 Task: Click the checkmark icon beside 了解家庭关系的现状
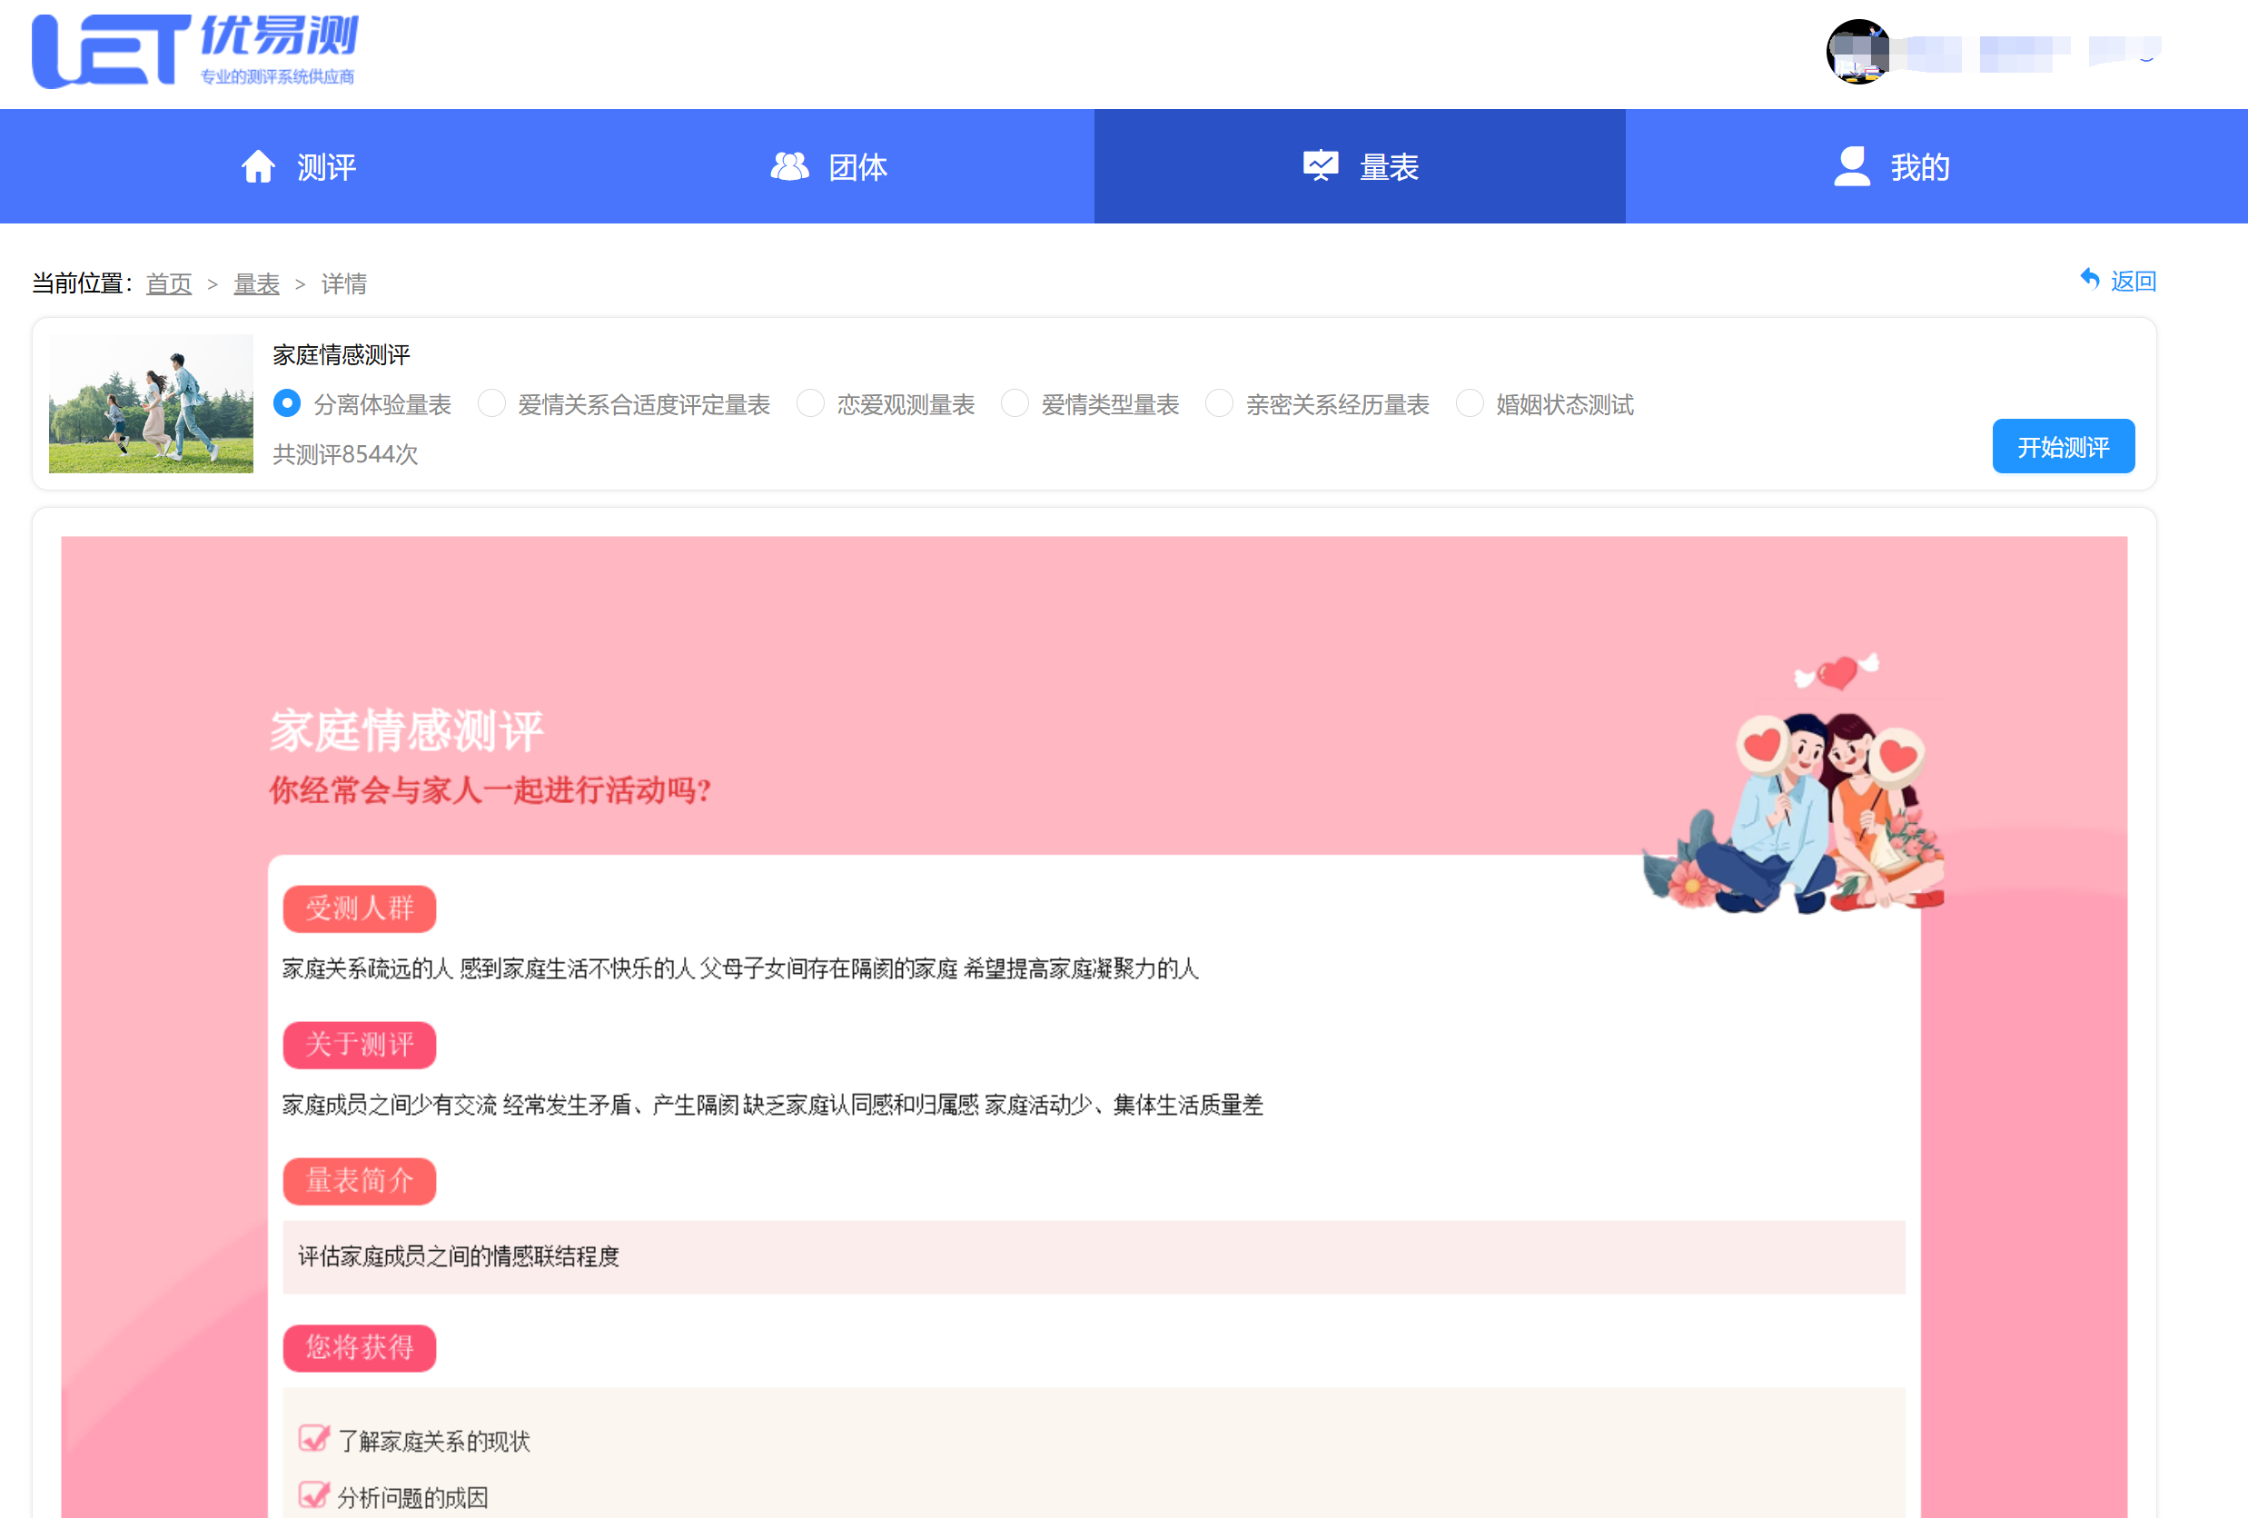313,1439
